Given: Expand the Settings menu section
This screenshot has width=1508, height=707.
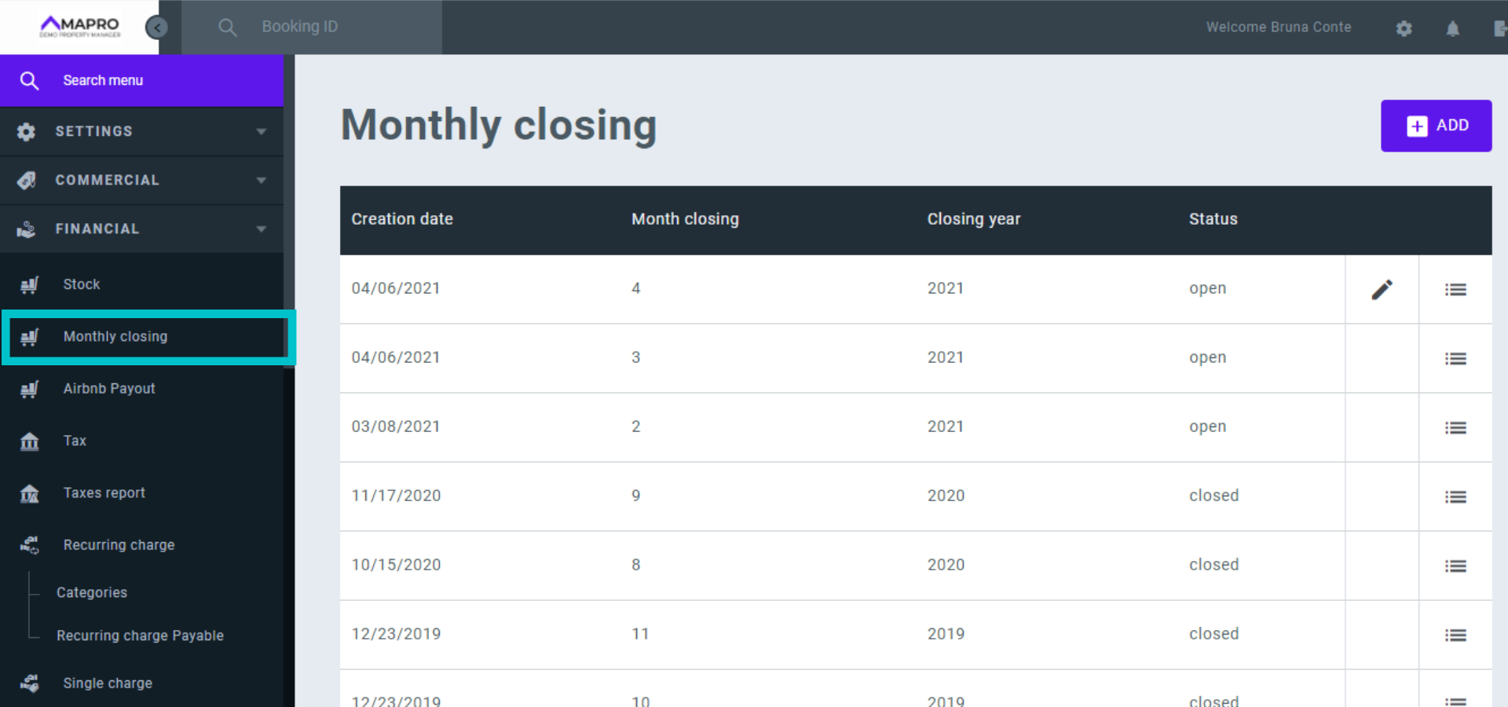Looking at the screenshot, I should (x=141, y=131).
